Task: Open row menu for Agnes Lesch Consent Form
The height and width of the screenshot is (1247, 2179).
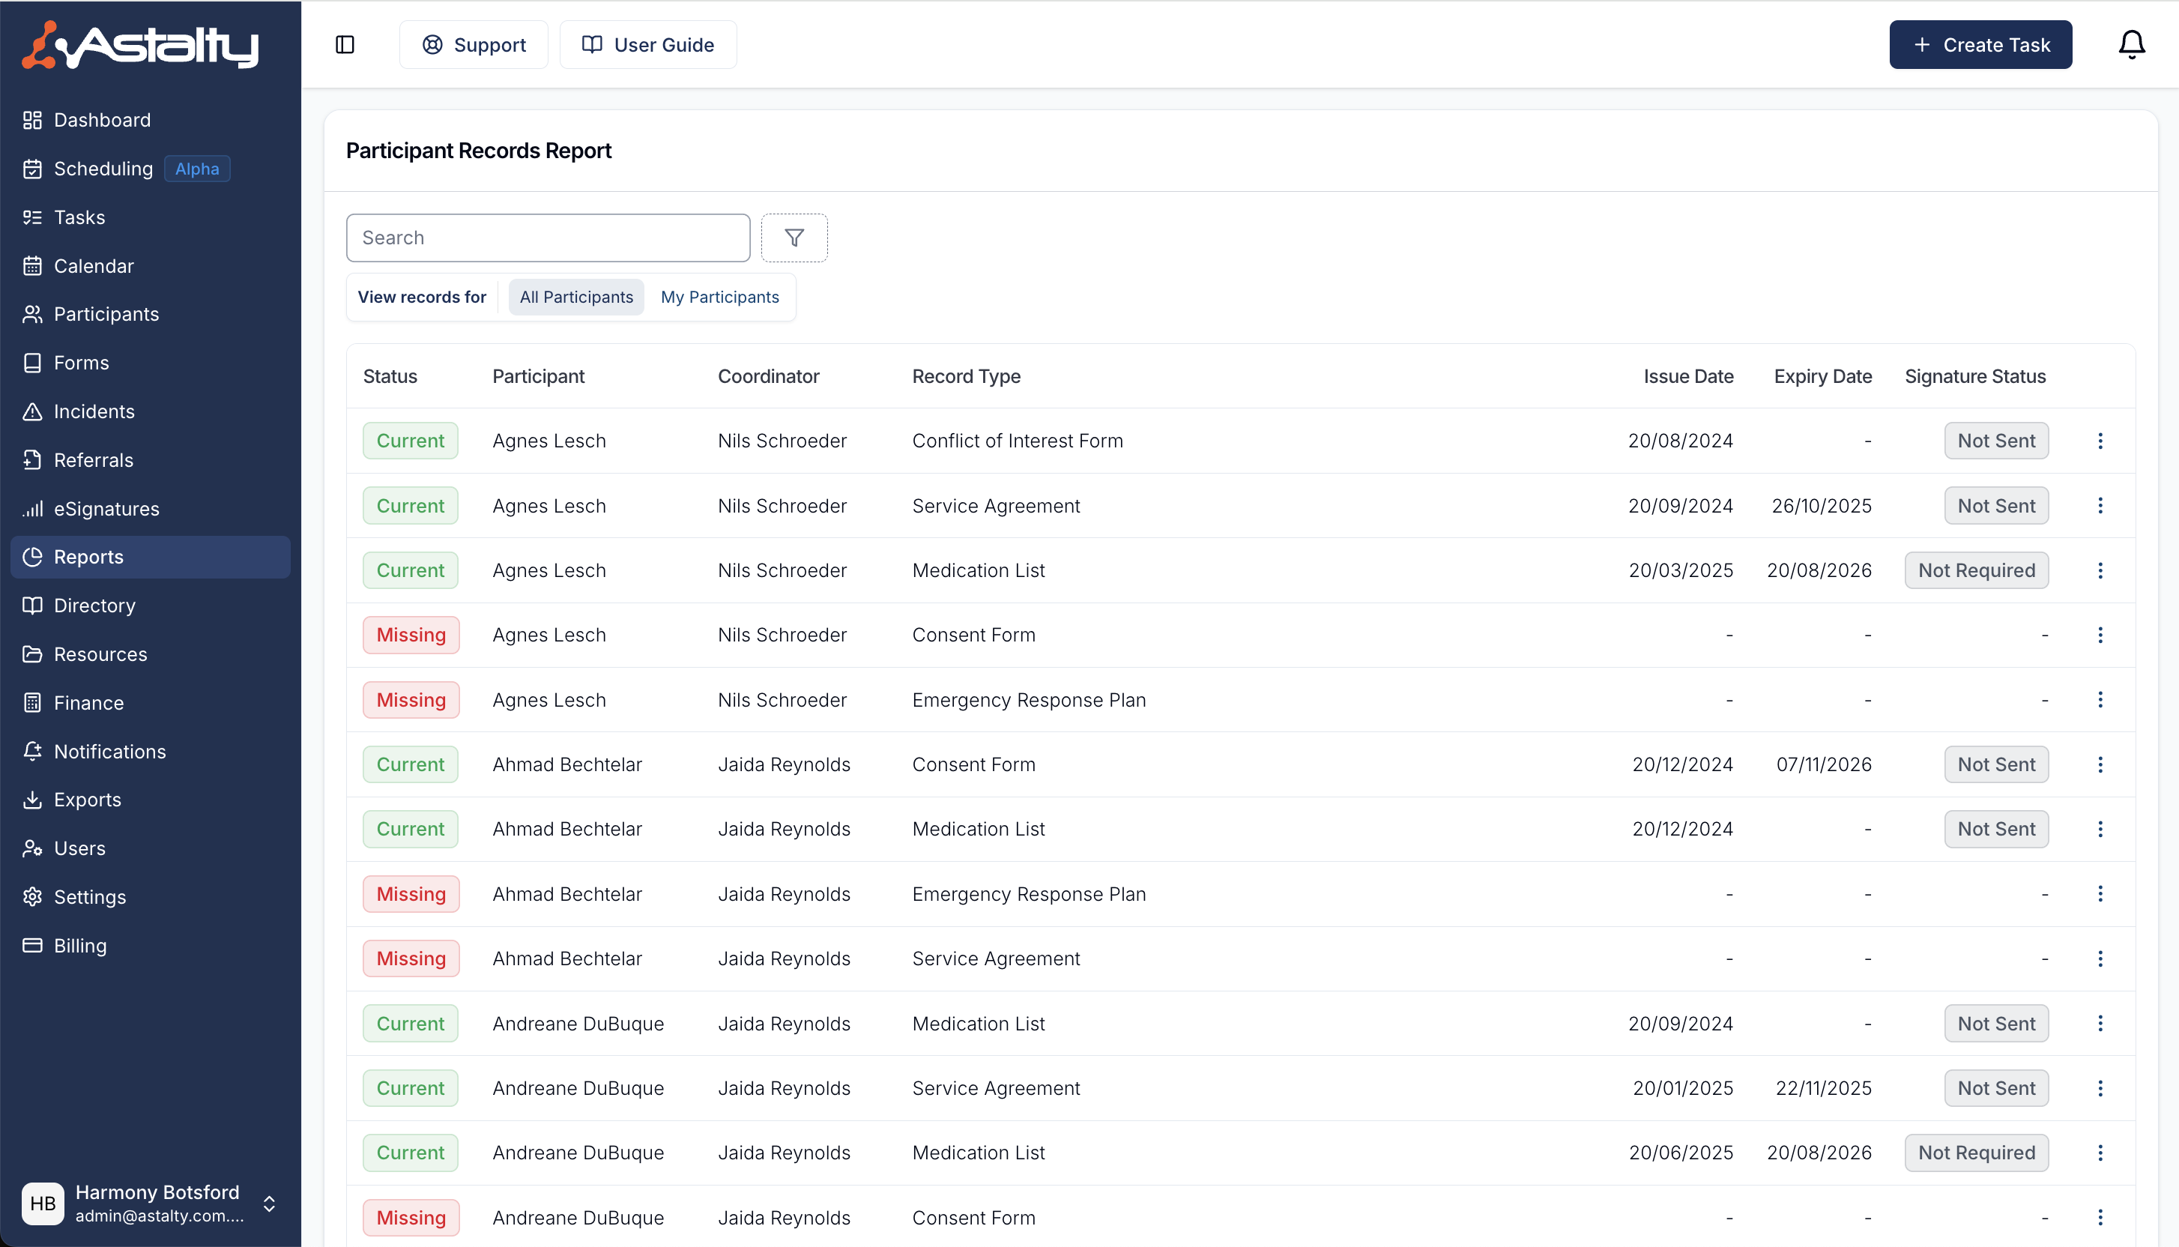Action: (x=2100, y=635)
